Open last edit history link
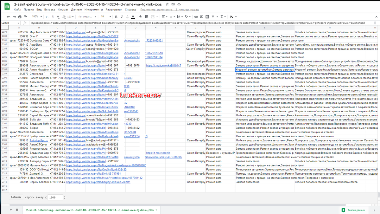Image resolution: width=380 pixels, height=214 pixels. pos(169,10)
